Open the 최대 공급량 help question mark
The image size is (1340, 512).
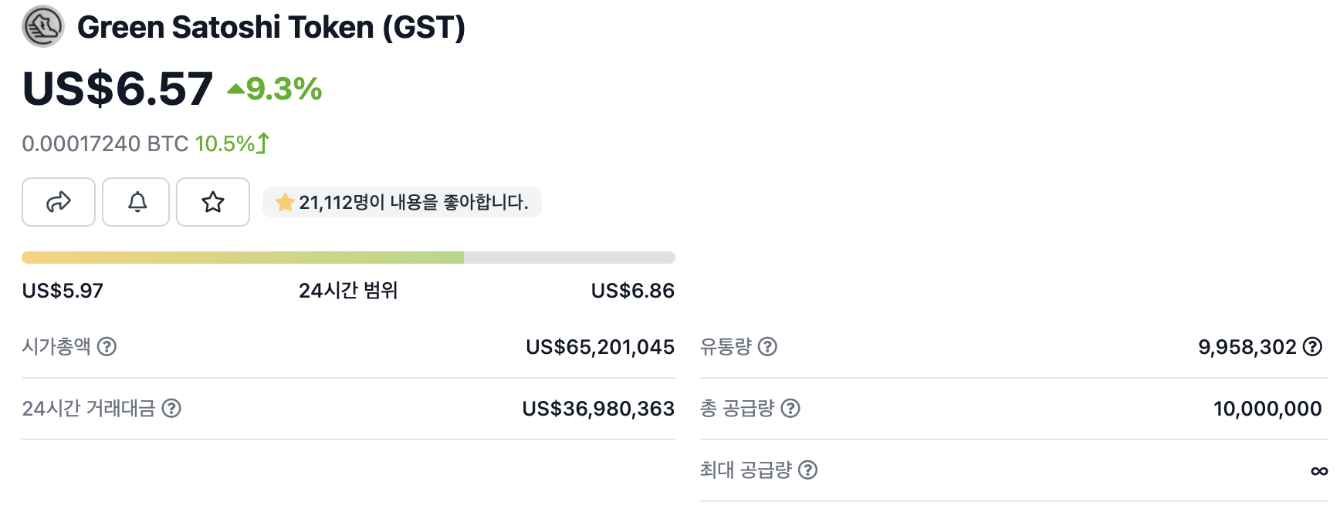(x=809, y=470)
